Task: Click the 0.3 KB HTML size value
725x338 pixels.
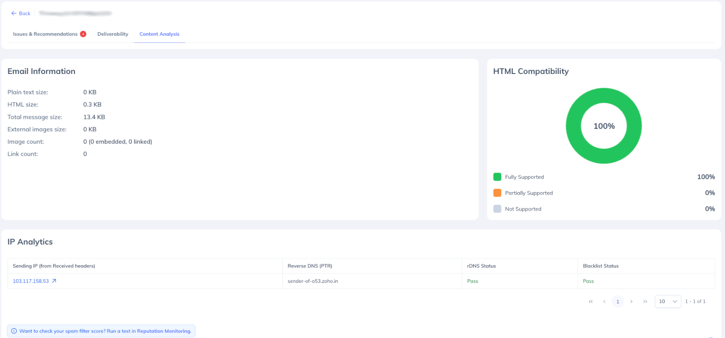Action: pyautogui.click(x=92, y=104)
